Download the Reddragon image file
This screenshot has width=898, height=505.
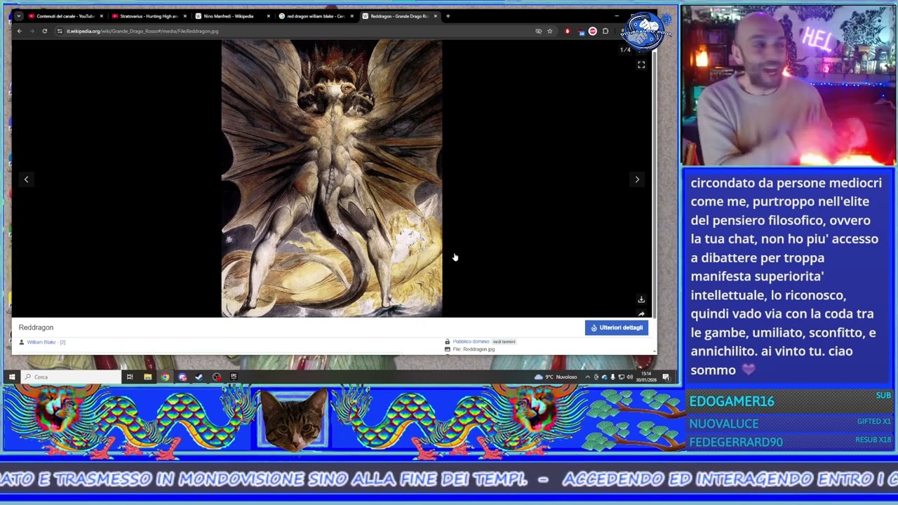click(x=641, y=299)
